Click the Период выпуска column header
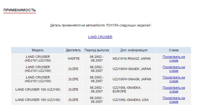This screenshot has width=202, height=111. [x=97, y=50]
